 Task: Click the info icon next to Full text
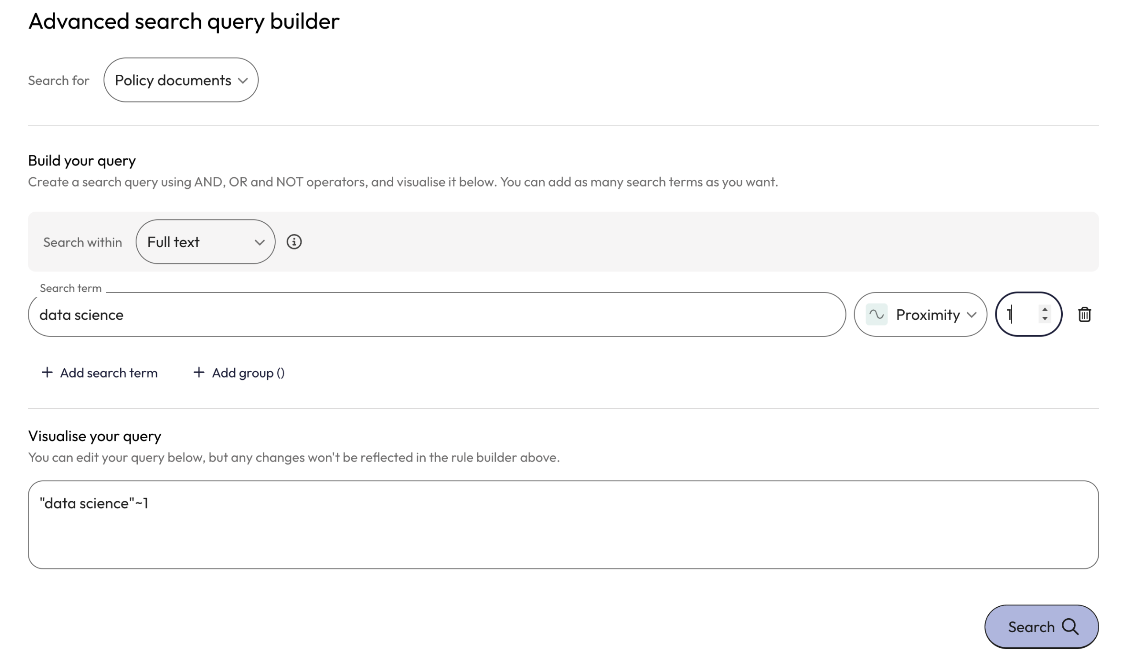(294, 242)
